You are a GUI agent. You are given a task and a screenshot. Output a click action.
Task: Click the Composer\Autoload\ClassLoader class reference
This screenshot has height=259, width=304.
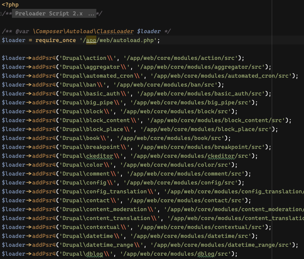tap(83, 31)
